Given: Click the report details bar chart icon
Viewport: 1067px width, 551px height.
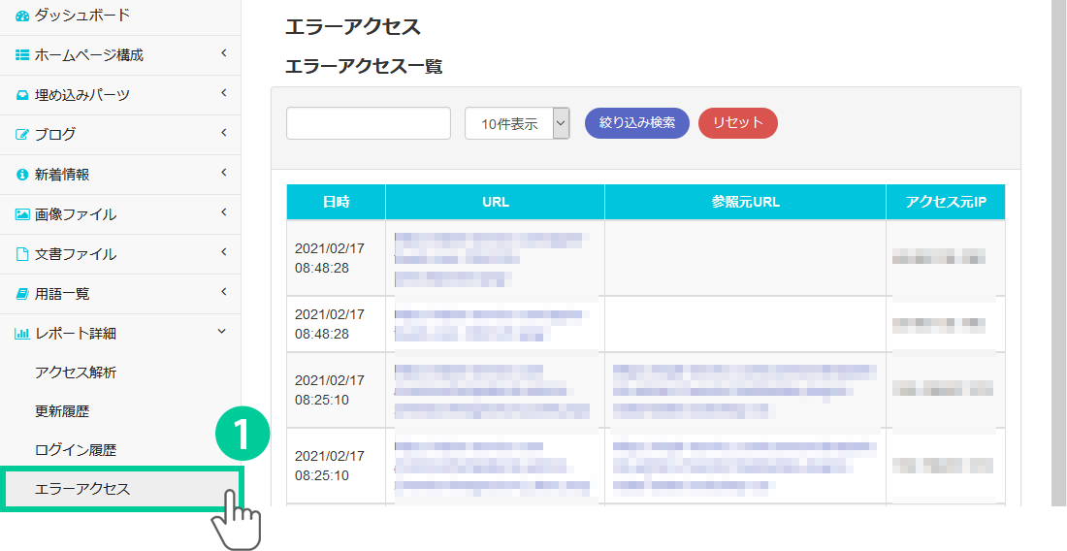Looking at the screenshot, I should tap(22, 334).
